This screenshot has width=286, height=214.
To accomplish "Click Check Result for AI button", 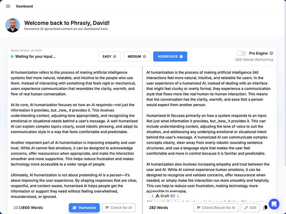I will [216, 208].
